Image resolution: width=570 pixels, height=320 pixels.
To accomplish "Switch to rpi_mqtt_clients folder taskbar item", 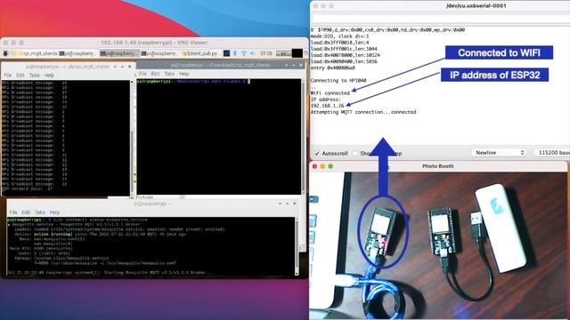I will pos(38,53).
